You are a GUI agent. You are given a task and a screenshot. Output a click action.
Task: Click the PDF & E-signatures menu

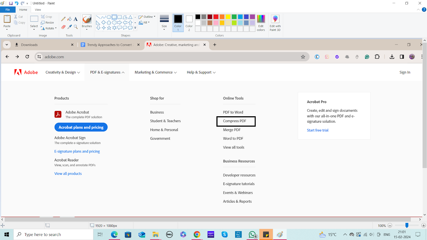[x=107, y=72]
